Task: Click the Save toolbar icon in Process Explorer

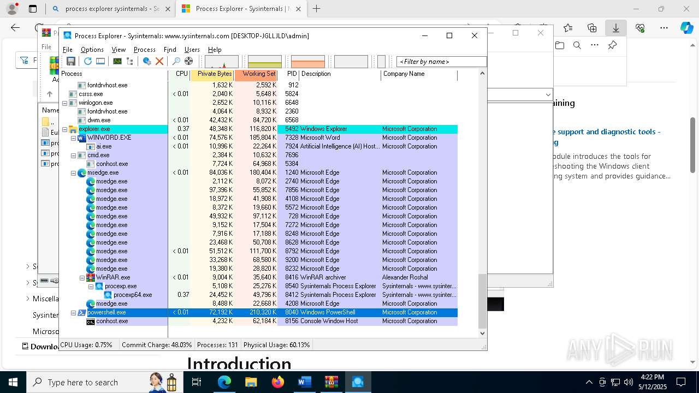Action: 71,61
